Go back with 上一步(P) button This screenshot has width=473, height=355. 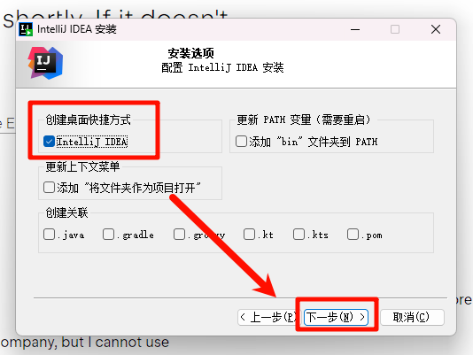tap(268, 317)
